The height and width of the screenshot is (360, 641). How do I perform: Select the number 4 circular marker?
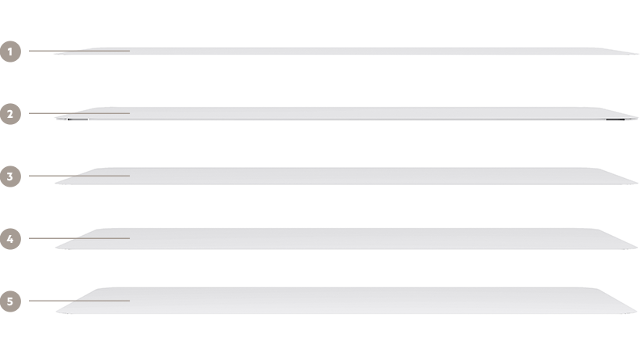(x=10, y=239)
